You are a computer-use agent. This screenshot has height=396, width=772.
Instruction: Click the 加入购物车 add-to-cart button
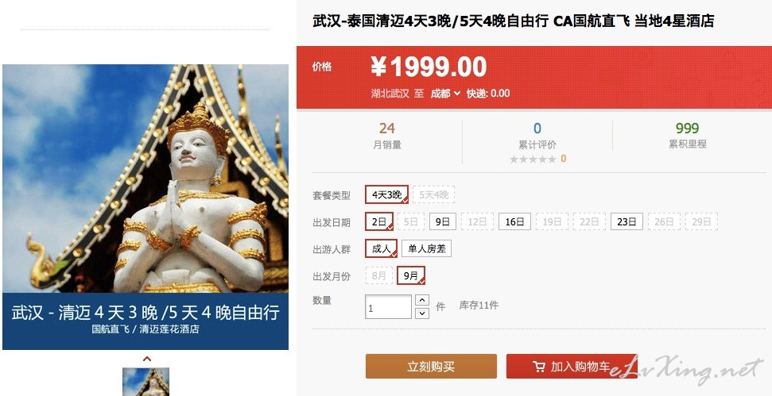coord(571,367)
